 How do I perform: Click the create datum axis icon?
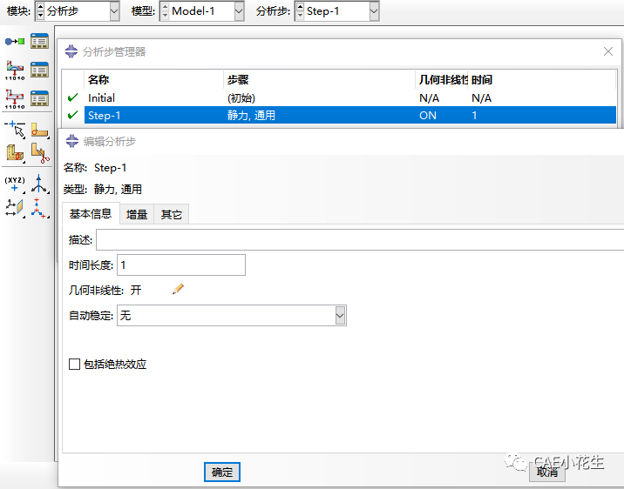point(40,184)
